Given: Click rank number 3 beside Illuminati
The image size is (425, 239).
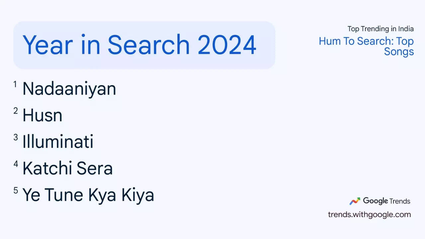Looking at the screenshot, I should click(x=15, y=137).
